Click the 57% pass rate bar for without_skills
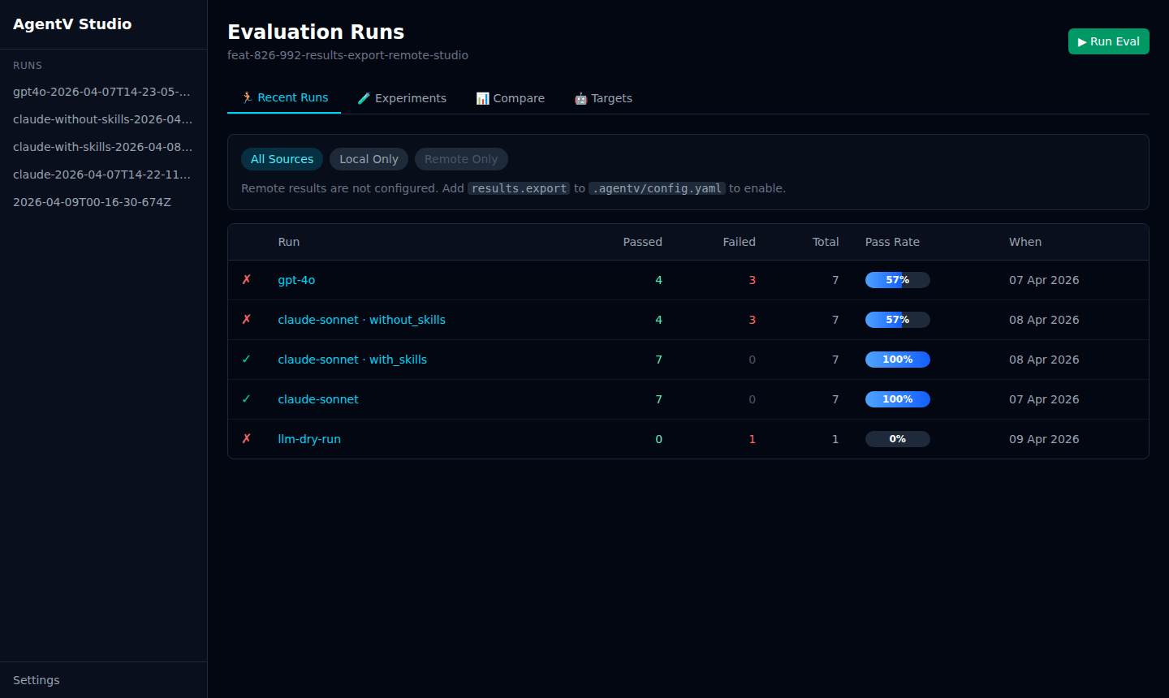 [x=897, y=320]
